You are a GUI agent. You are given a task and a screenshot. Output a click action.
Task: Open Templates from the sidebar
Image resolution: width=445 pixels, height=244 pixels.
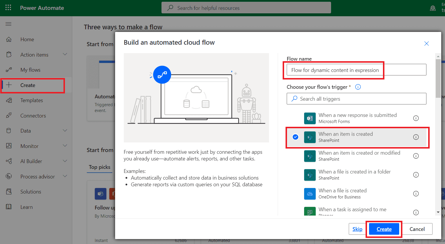pos(31,100)
